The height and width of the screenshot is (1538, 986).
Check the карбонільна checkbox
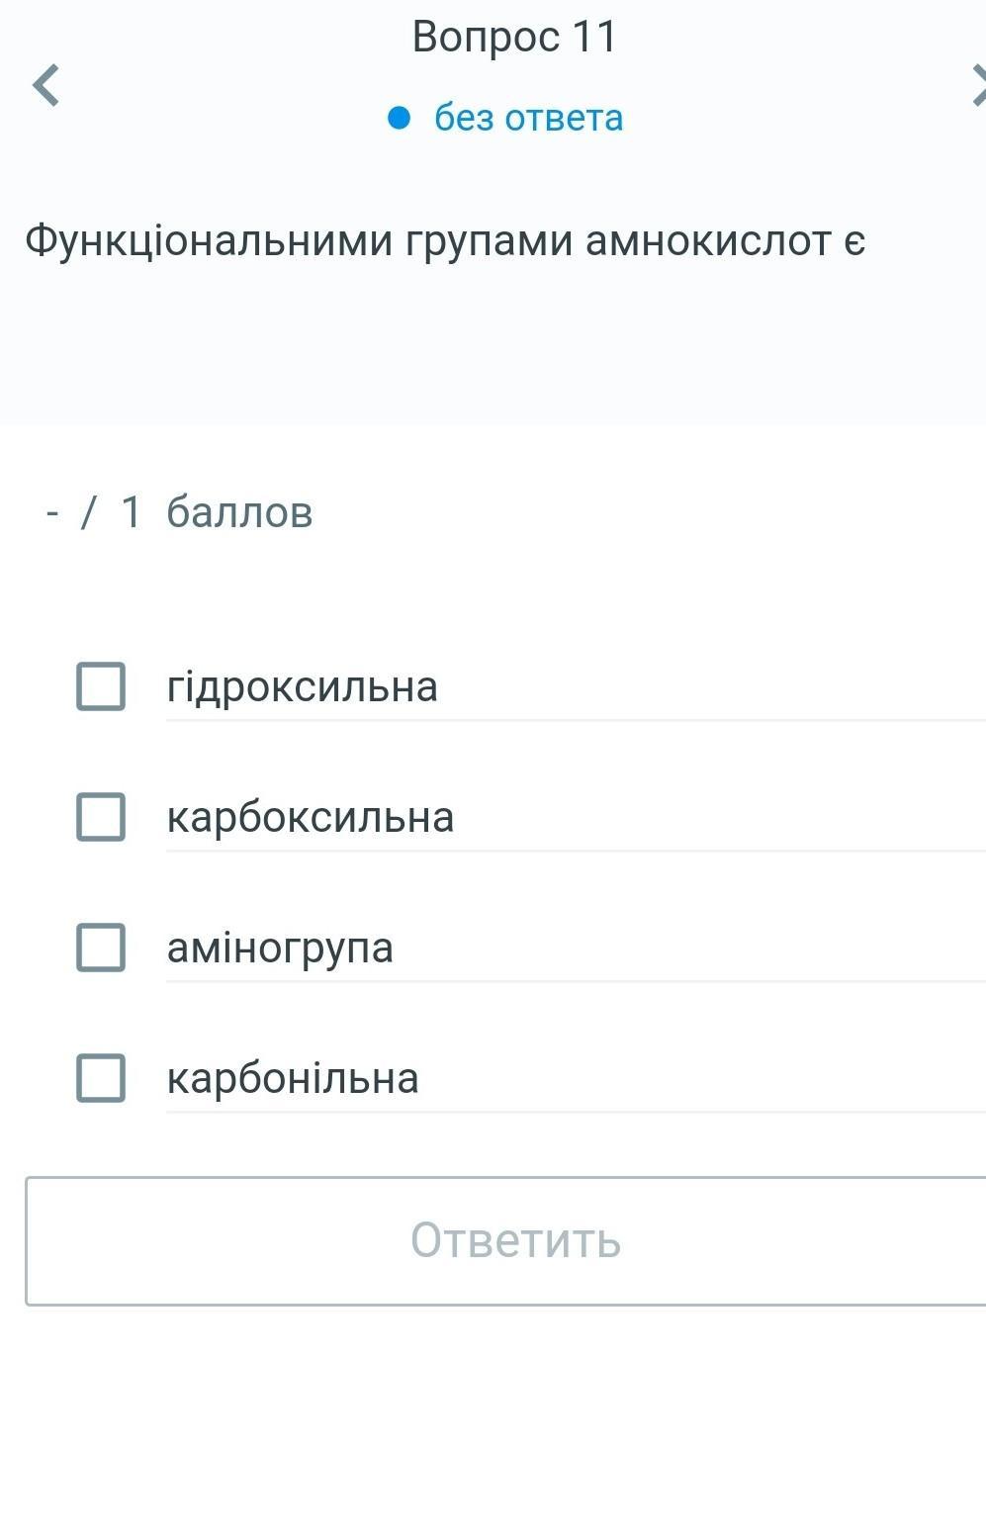(x=101, y=1078)
